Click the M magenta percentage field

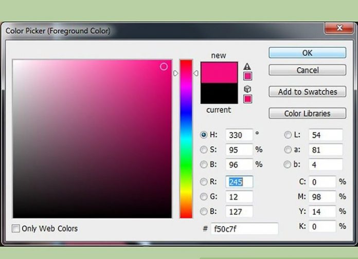[321, 196]
